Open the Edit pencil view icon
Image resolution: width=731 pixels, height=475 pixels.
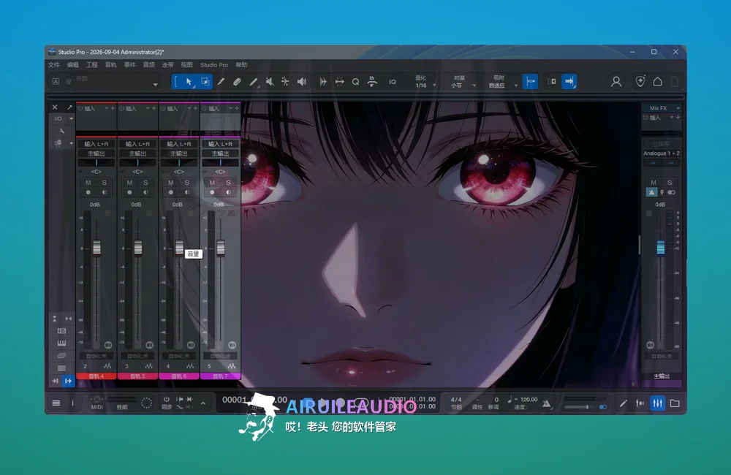[x=624, y=403]
